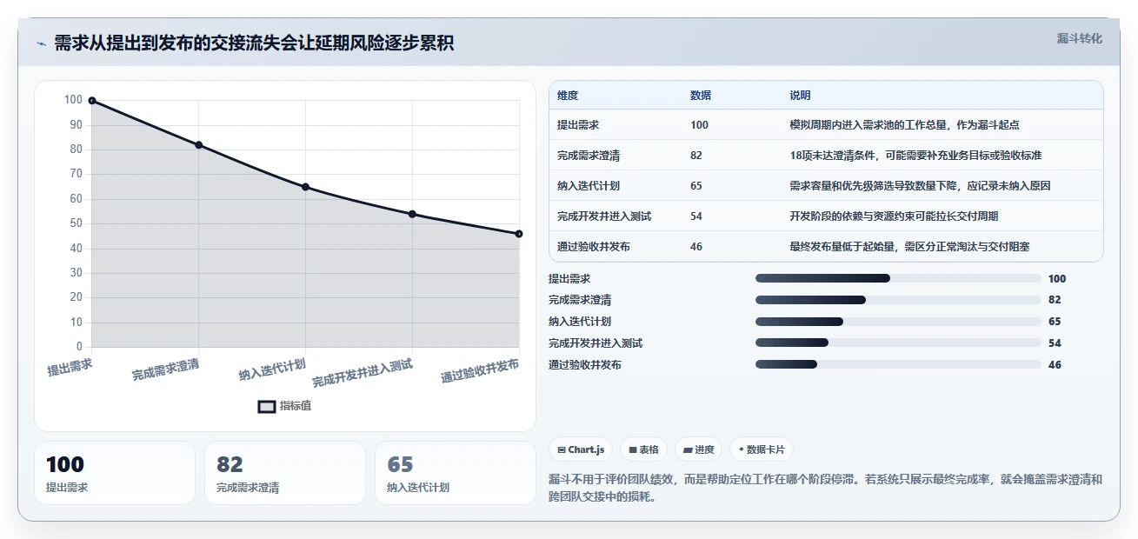
Task: Click the 维度 column header
Action: click(x=568, y=96)
